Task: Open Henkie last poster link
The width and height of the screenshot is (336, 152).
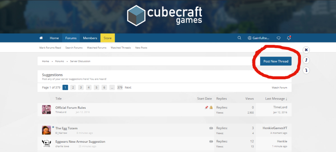Action: click(282, 141)
